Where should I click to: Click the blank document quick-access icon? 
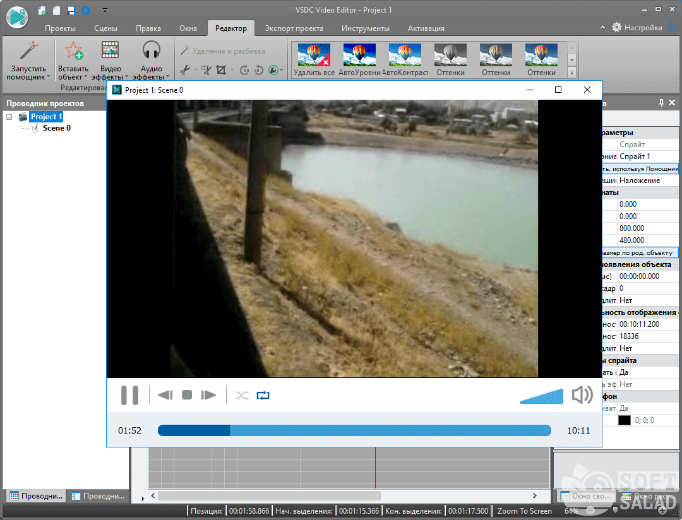[57, 11]
